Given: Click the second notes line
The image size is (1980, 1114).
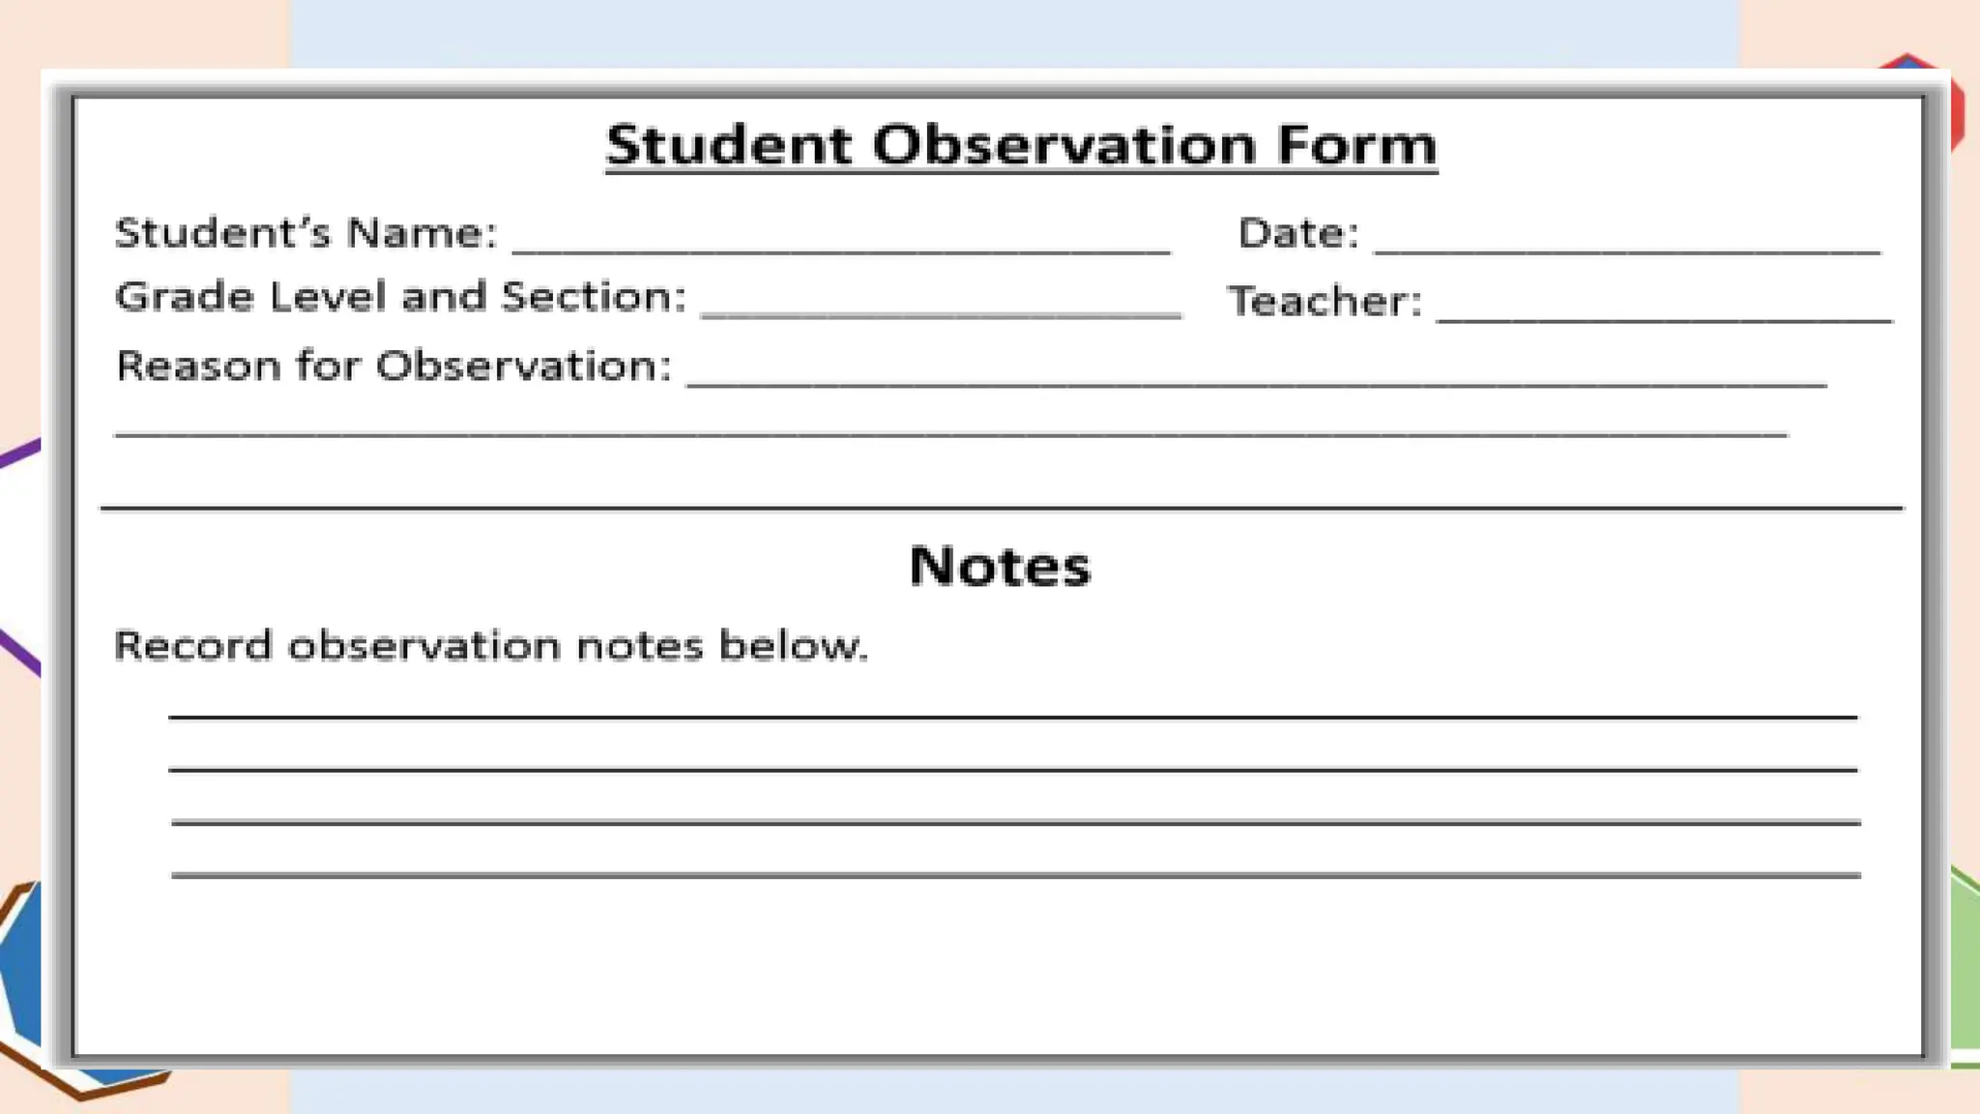Looking at the screenshot, I should (1013, 769).
